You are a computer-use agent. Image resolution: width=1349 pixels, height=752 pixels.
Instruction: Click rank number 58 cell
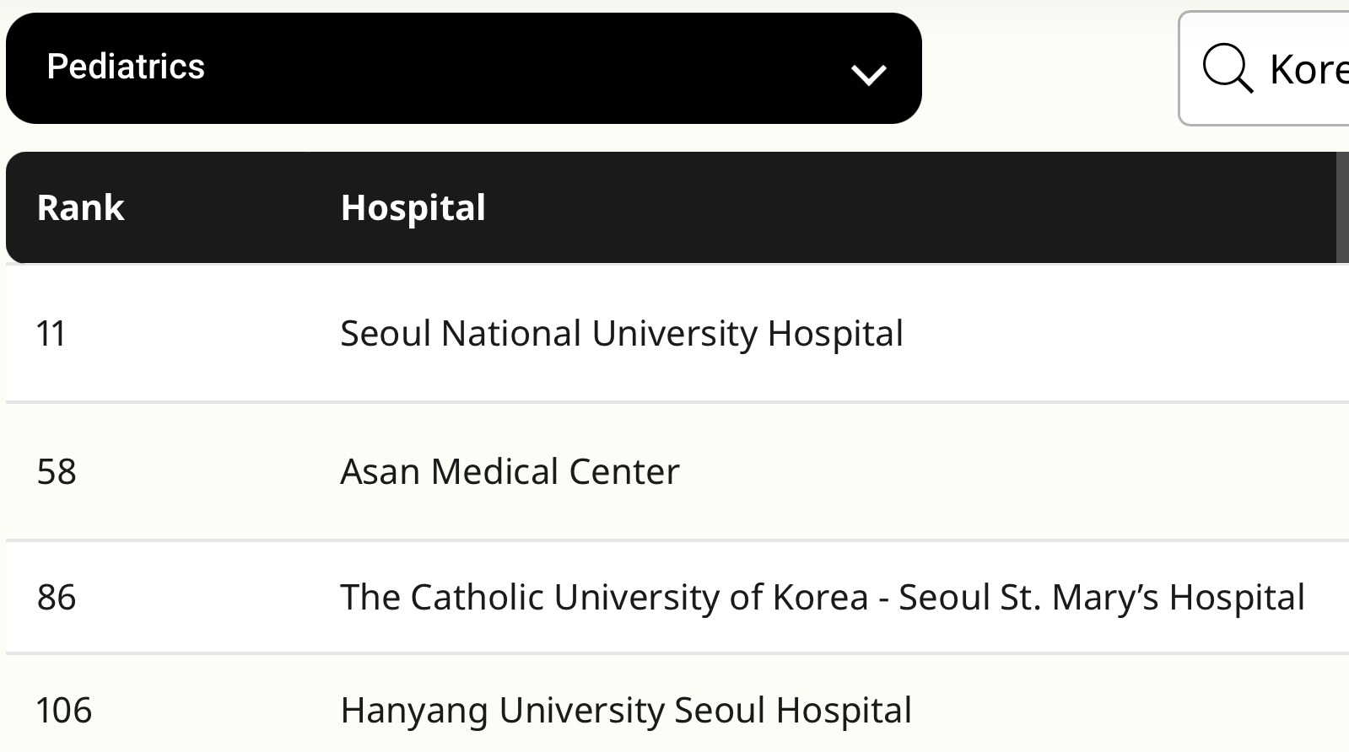(57, 472)
